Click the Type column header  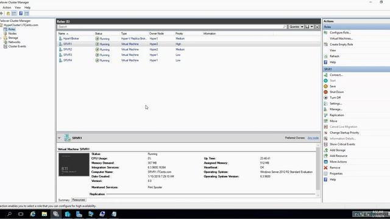124,33
